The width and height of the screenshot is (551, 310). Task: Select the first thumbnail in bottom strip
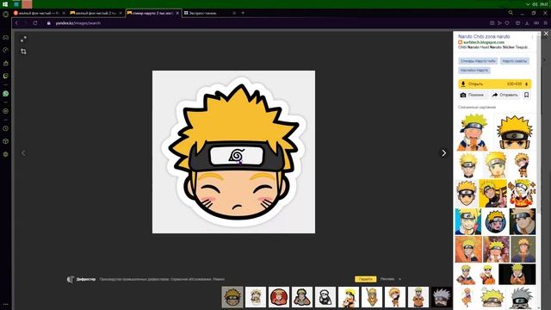(x=232, y=297)
